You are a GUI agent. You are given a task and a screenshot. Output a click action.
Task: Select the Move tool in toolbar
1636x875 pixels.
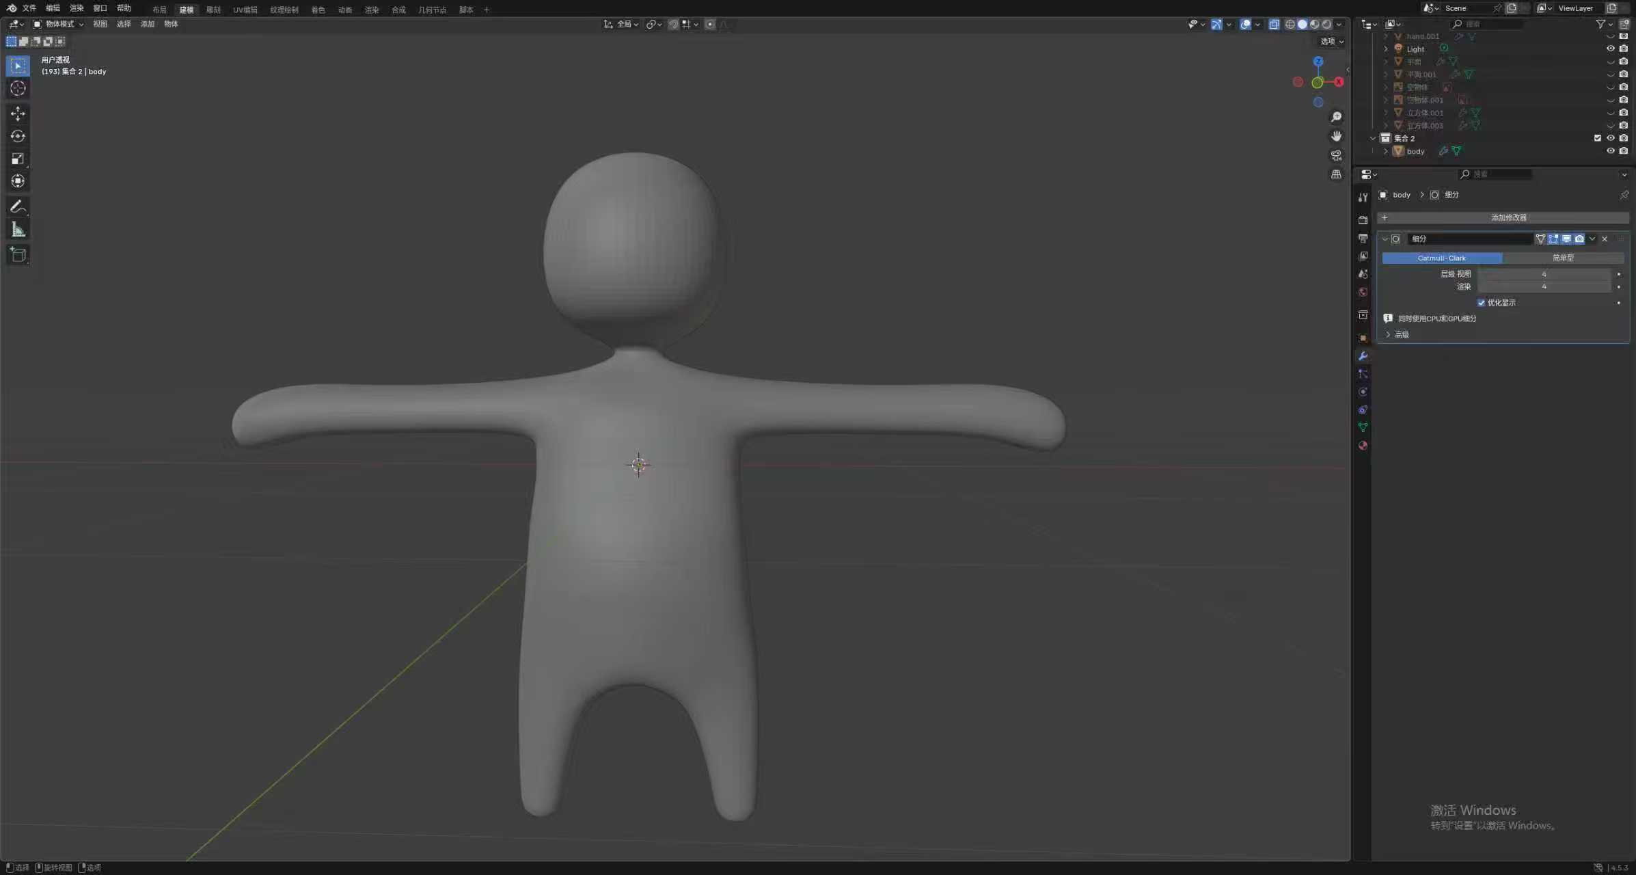coord(18,113)
